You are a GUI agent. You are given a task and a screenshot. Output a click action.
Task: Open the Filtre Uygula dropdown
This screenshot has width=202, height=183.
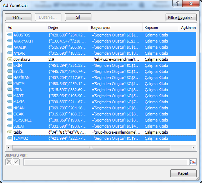181,18
